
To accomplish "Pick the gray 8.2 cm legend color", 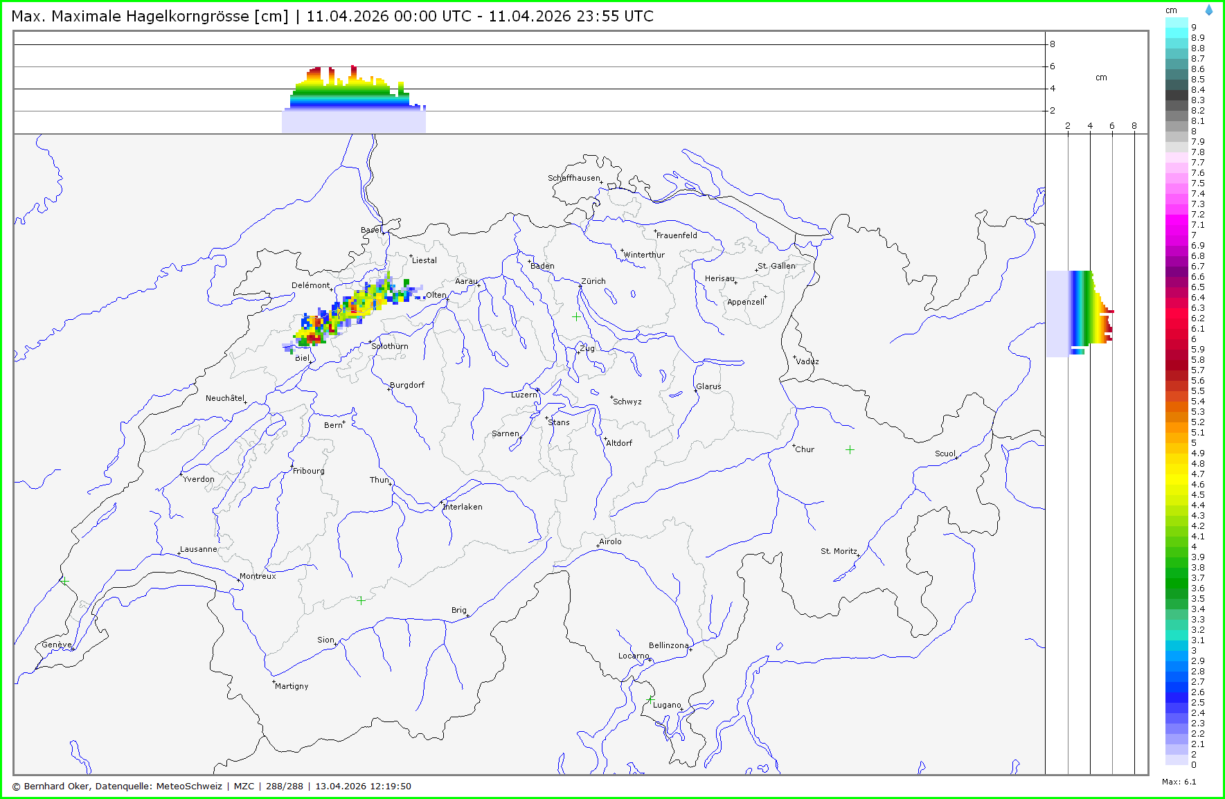I will click(x=1177, y=111).
